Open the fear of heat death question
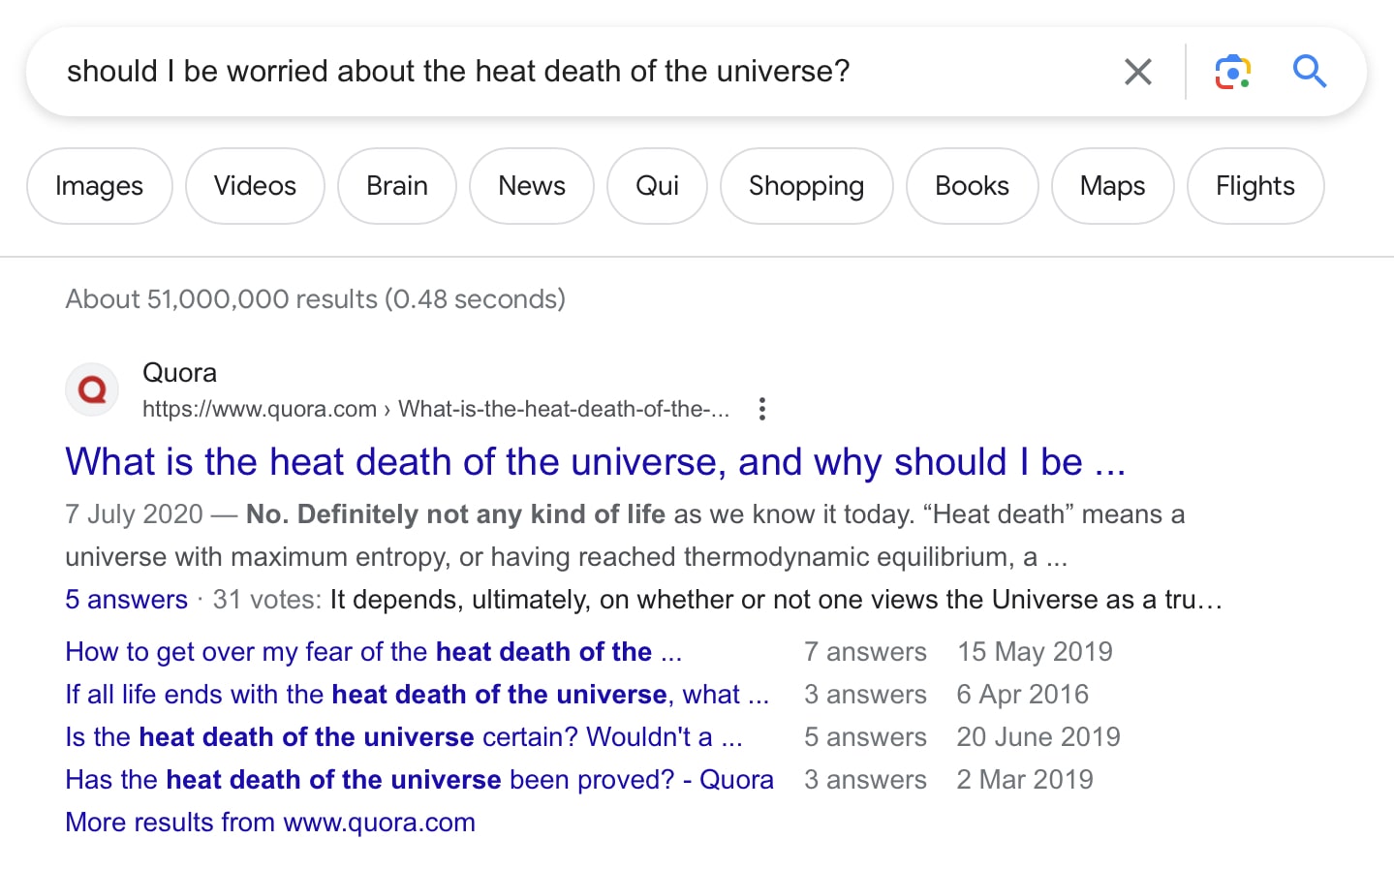 (373, 652)
